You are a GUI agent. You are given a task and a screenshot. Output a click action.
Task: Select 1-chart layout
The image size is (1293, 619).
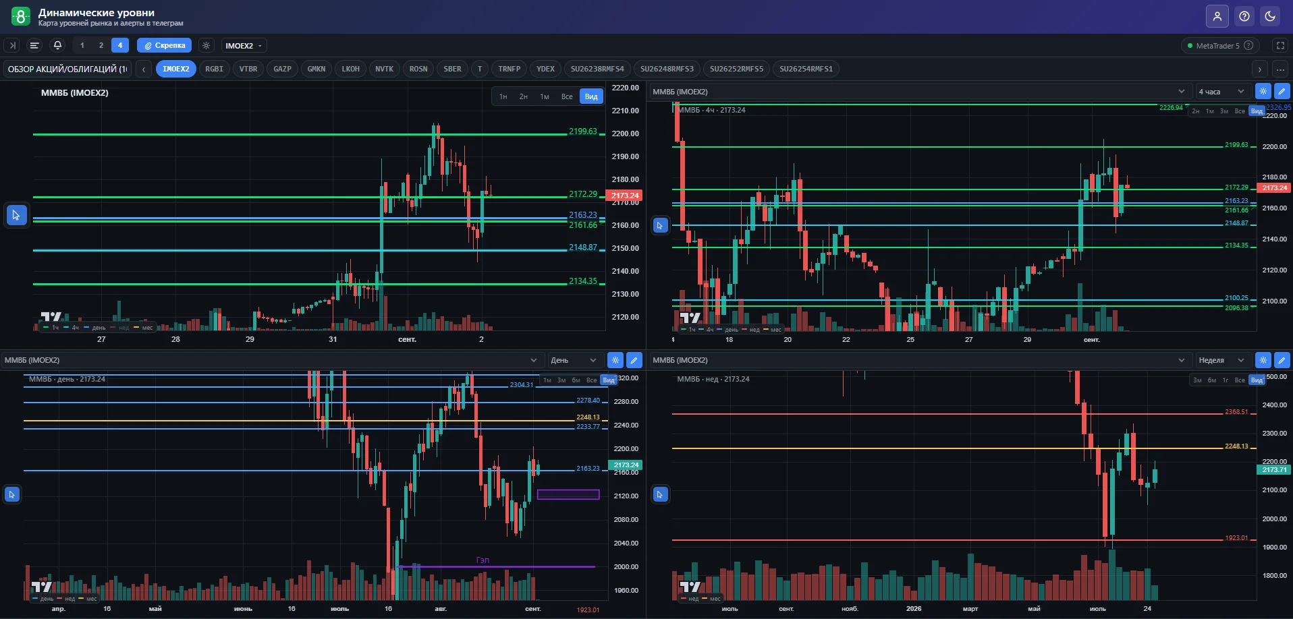point(82,46)
